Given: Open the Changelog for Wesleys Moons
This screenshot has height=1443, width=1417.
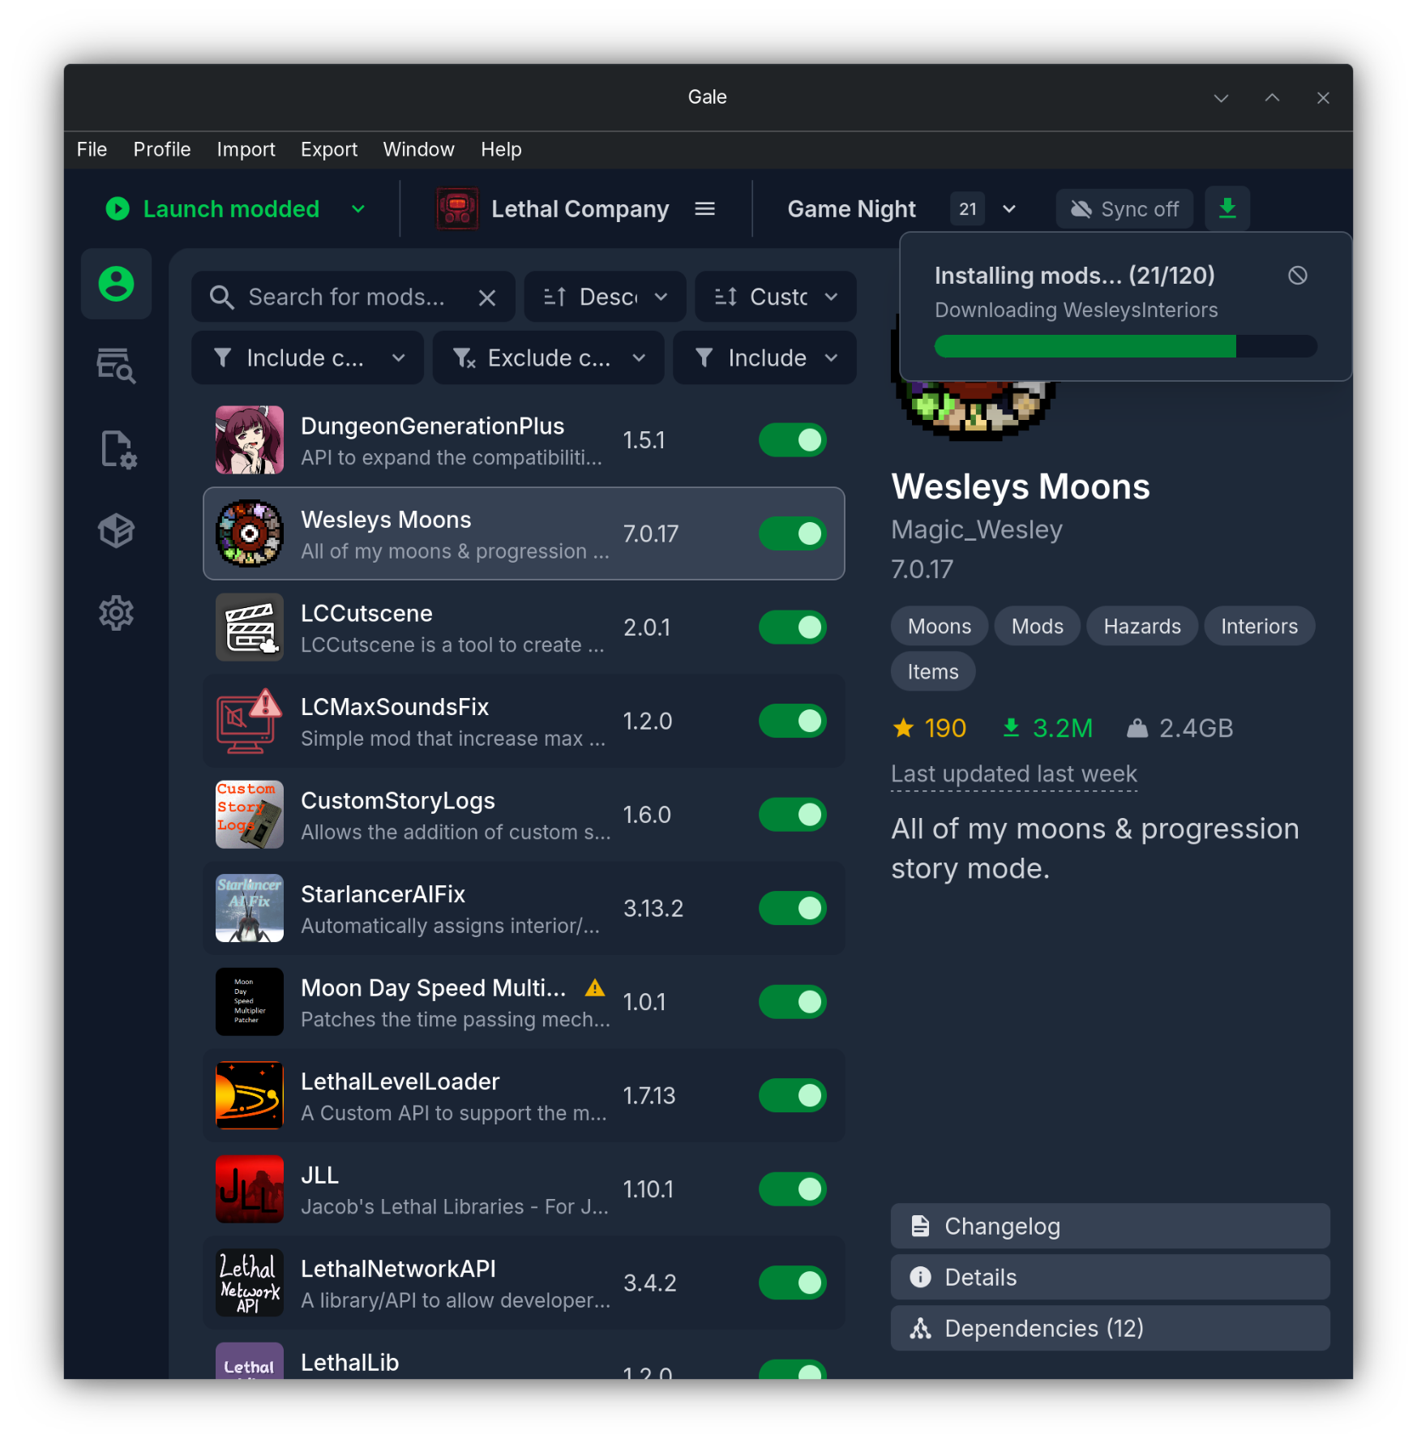Looking at the screenshot, I should coord(1110,1226).
